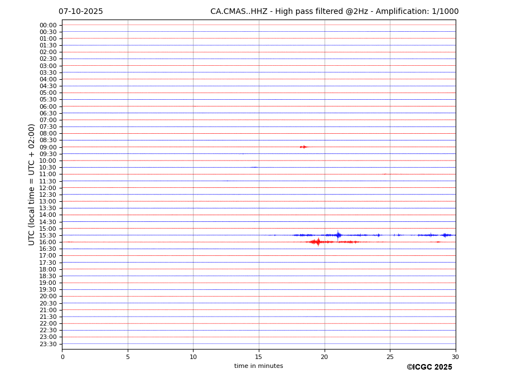Click the CA.CMAS..HHZ chart title
The height and width of the screenshot is (388, 517).
point(334,12)
